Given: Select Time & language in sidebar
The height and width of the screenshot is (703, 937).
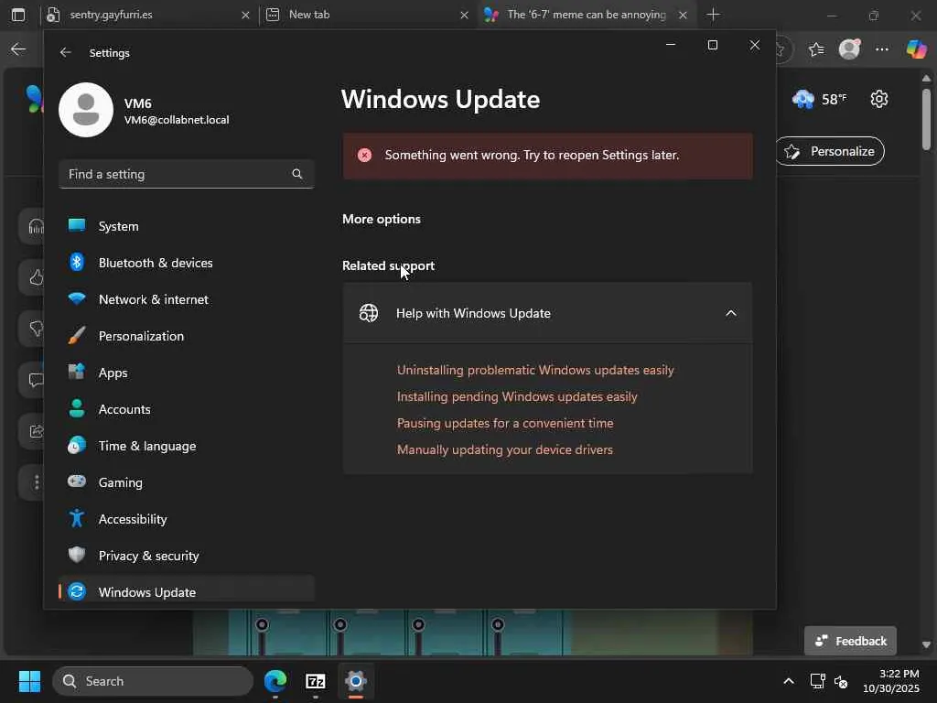Looking at the screenshot, I should pos(187,446).
